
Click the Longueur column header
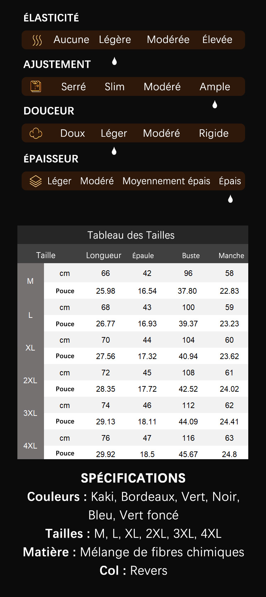tap(104, 255)
